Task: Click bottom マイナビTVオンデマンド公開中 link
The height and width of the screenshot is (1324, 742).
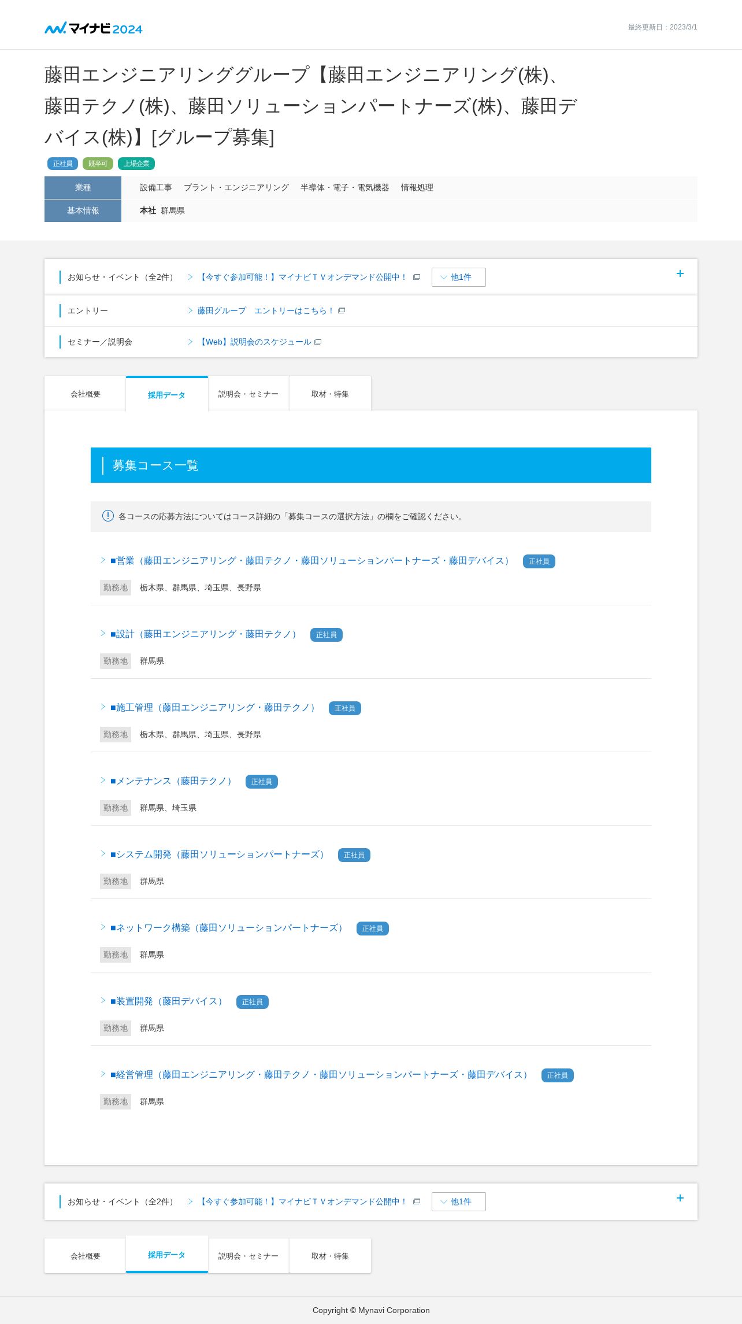Action: coord(303,1202)
